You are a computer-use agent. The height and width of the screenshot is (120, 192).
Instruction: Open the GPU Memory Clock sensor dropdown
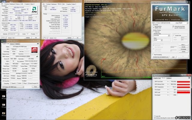168,84
